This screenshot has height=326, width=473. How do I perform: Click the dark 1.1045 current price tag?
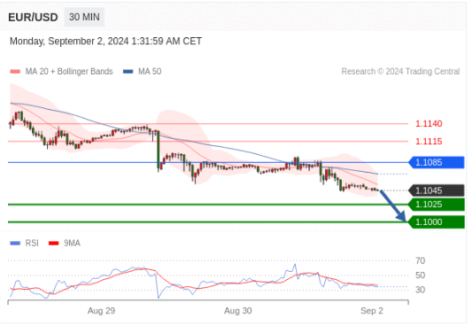(437, 190)
